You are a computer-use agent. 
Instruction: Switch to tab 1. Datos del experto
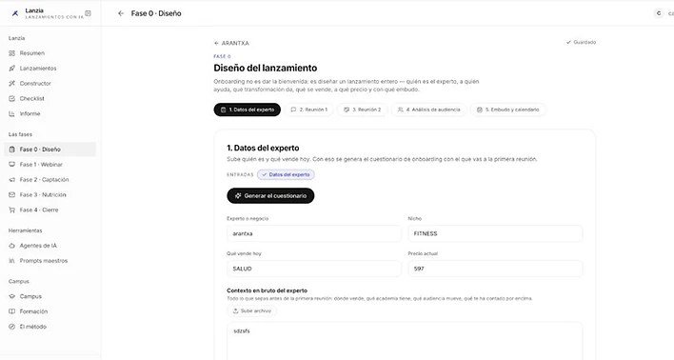coord(248,110)
